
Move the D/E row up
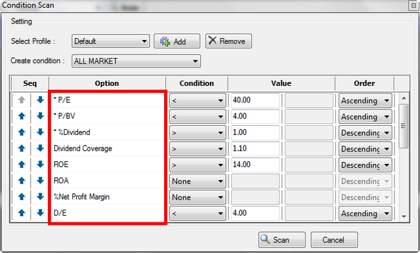point(22,213)
